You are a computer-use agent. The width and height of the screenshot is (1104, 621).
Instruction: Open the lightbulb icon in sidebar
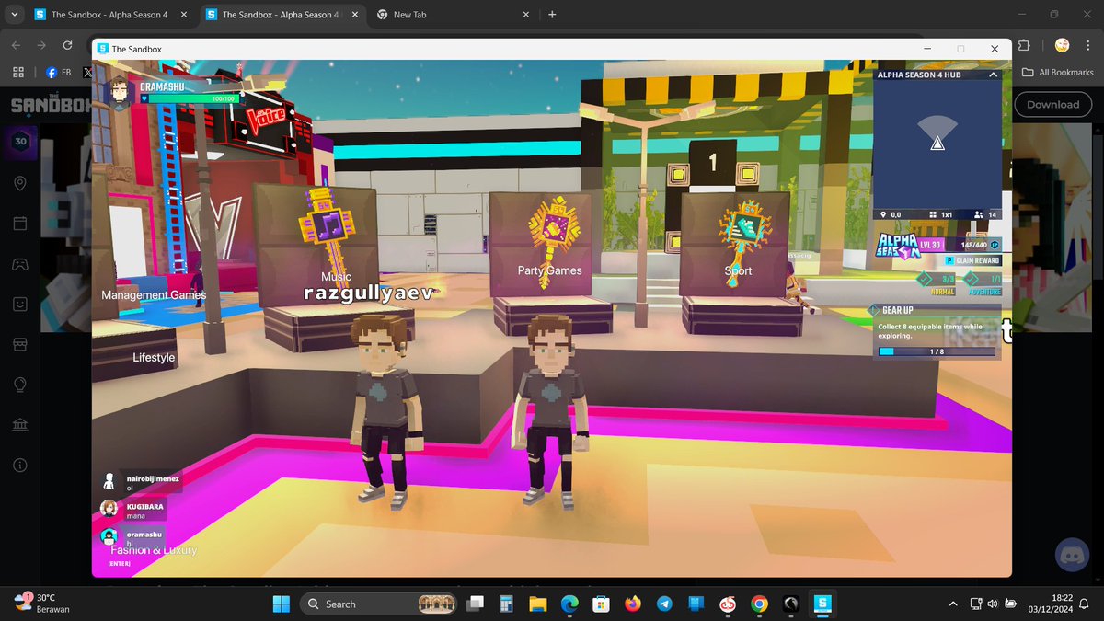20,384
